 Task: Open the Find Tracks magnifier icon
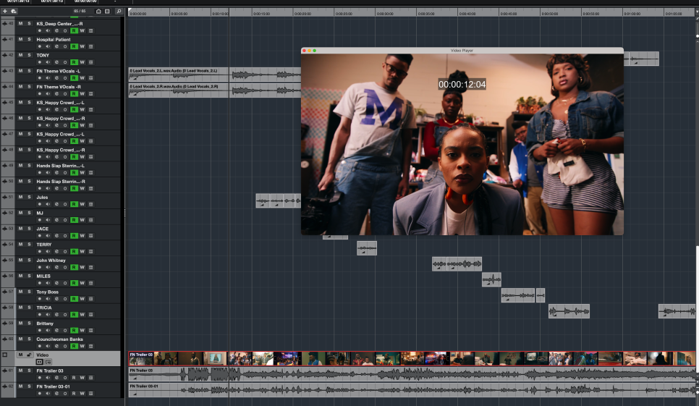click(x=119, y=11)
